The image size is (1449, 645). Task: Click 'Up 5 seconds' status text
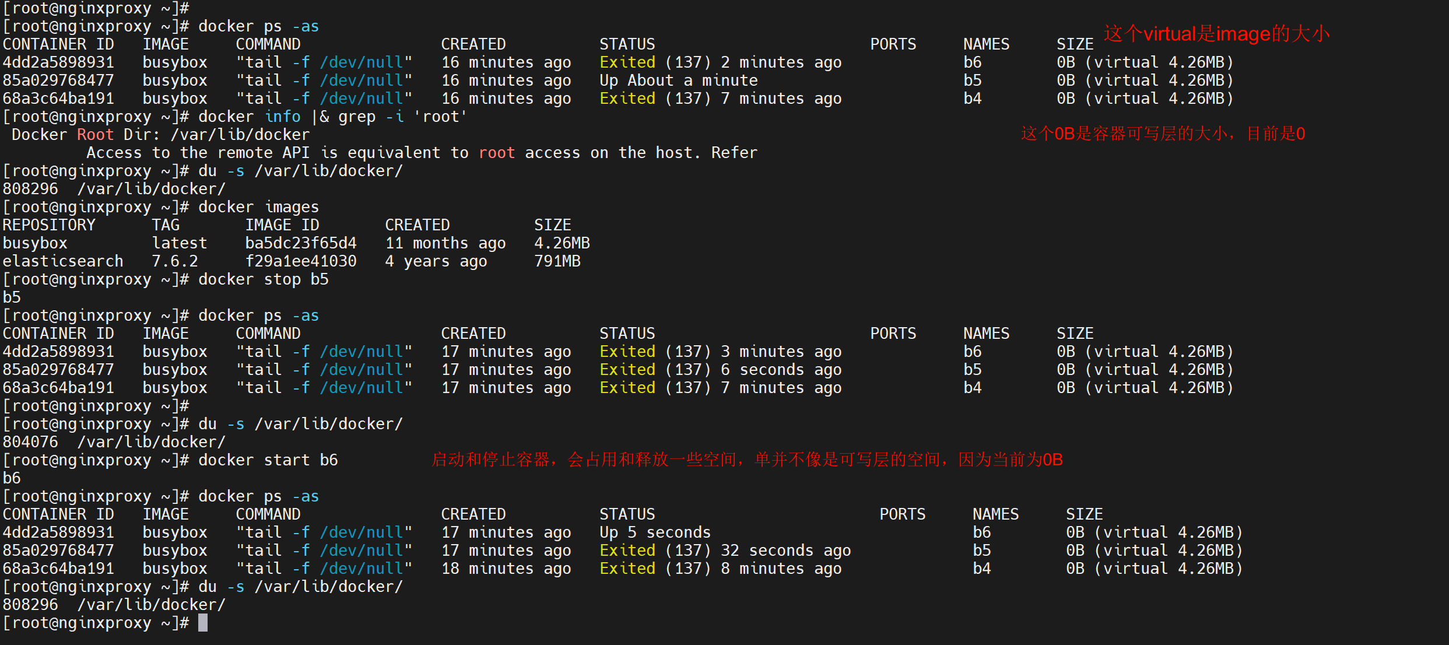pyautogui.click(x=655, y=532)
